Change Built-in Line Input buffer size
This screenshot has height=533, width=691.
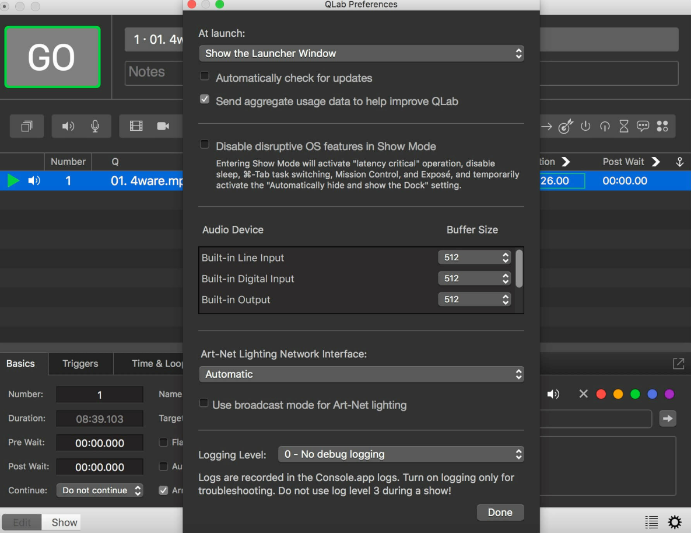tap(474, 257)
